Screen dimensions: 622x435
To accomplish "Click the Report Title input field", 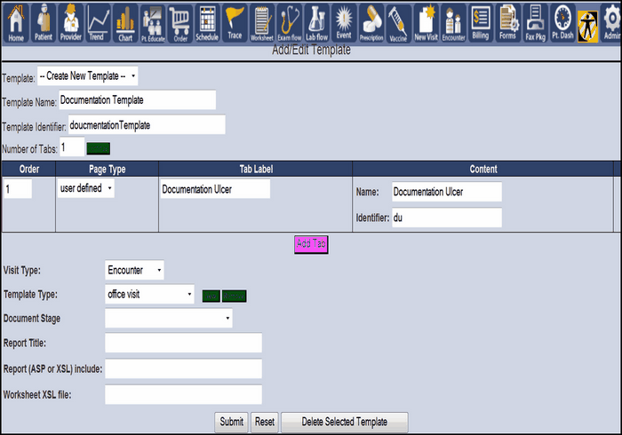I will 183,343.
